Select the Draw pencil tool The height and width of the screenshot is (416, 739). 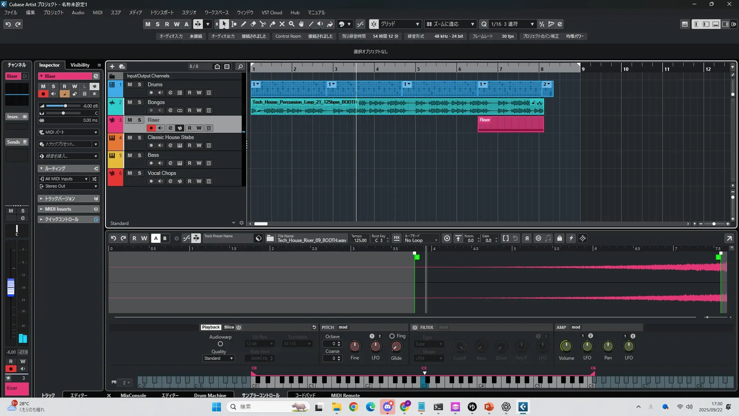[244, 24]
